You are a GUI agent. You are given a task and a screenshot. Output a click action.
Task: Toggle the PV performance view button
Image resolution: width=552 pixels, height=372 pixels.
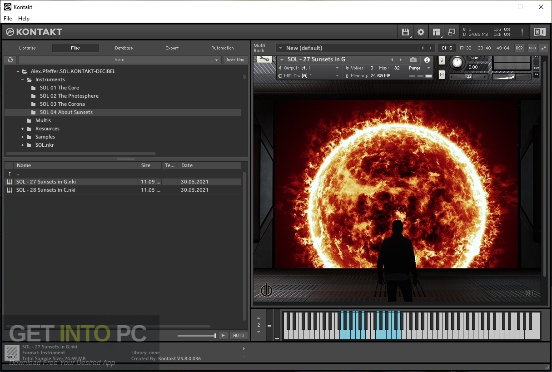(537, 74)
